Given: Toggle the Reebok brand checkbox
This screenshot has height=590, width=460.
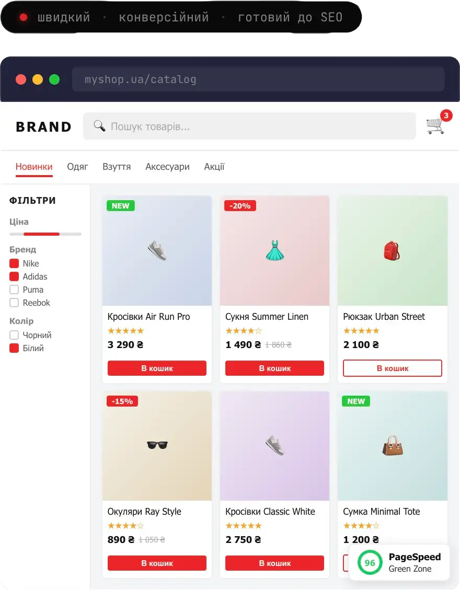Looking at the screenshot, I should pyautogui.click(x=14, y=303).
